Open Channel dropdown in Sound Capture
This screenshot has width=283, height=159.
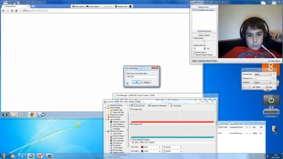pos(263,83)
